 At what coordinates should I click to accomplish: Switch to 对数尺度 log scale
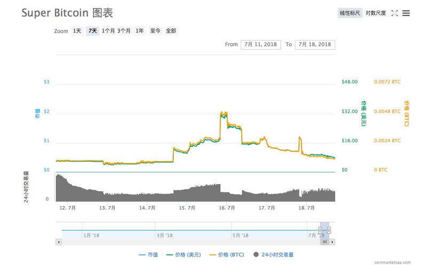point(376,13)
